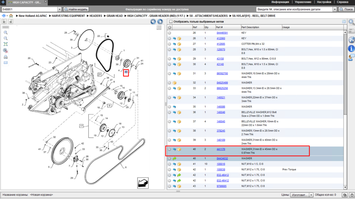The image size is (355, 199).
Task: Click the parts list vertical scrollbar
Action: click(345, 110)
